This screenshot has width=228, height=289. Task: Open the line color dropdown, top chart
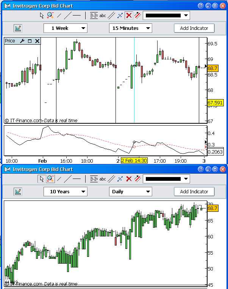click(167, 16)
